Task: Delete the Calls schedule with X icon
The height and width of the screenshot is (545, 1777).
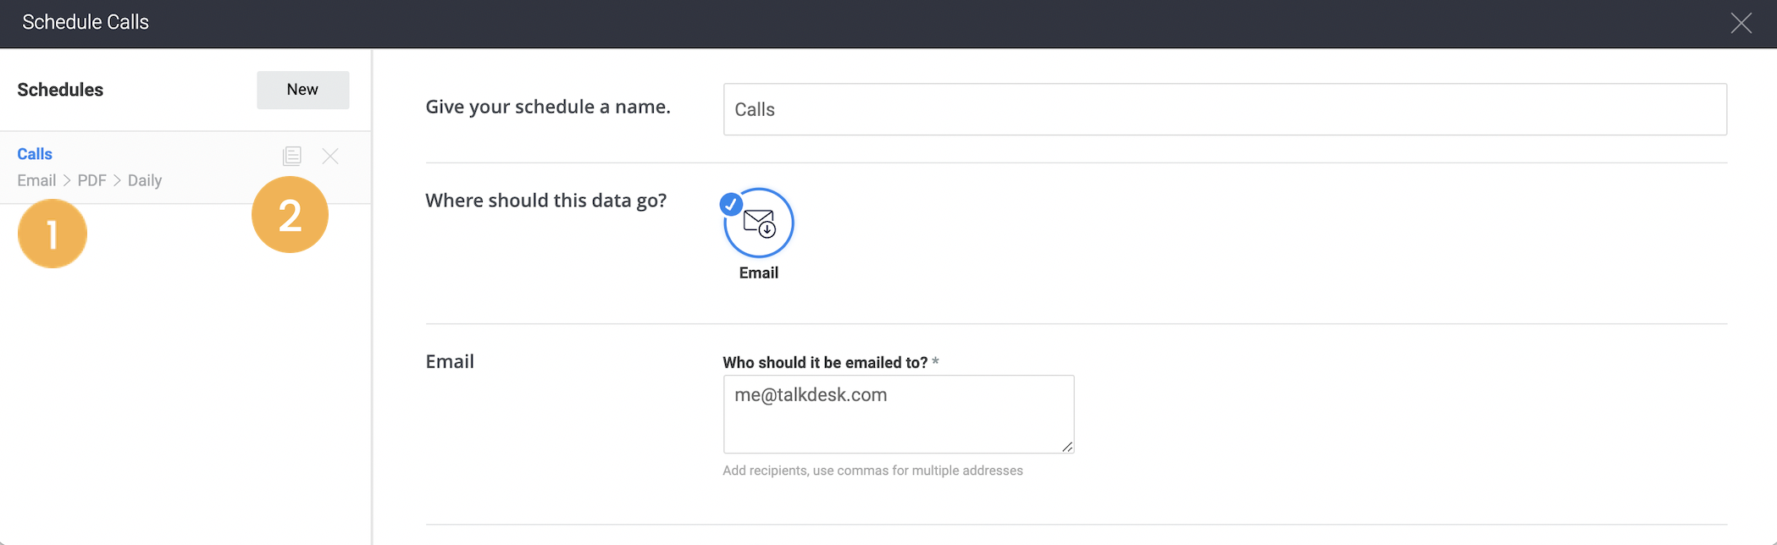Action: coord(330,156)
